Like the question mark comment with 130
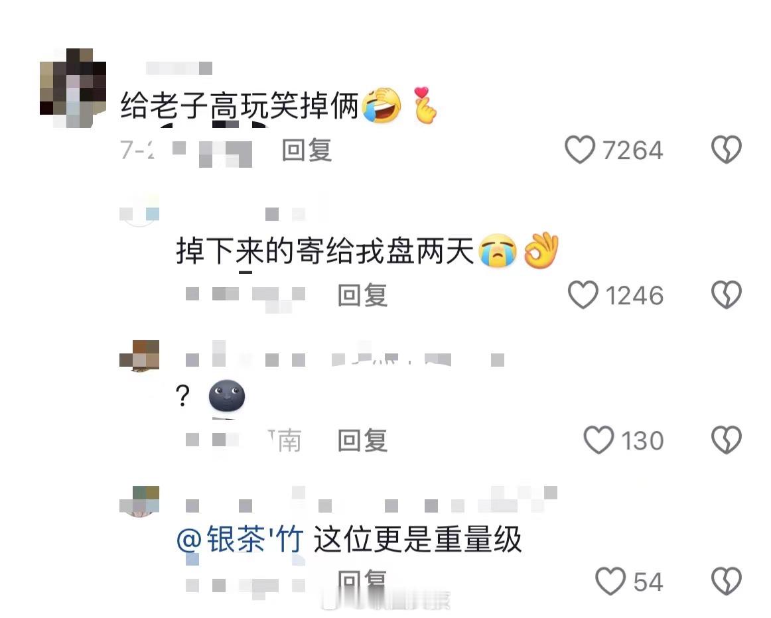Screen dimensions: 771x618 click(x=598, y=440)
